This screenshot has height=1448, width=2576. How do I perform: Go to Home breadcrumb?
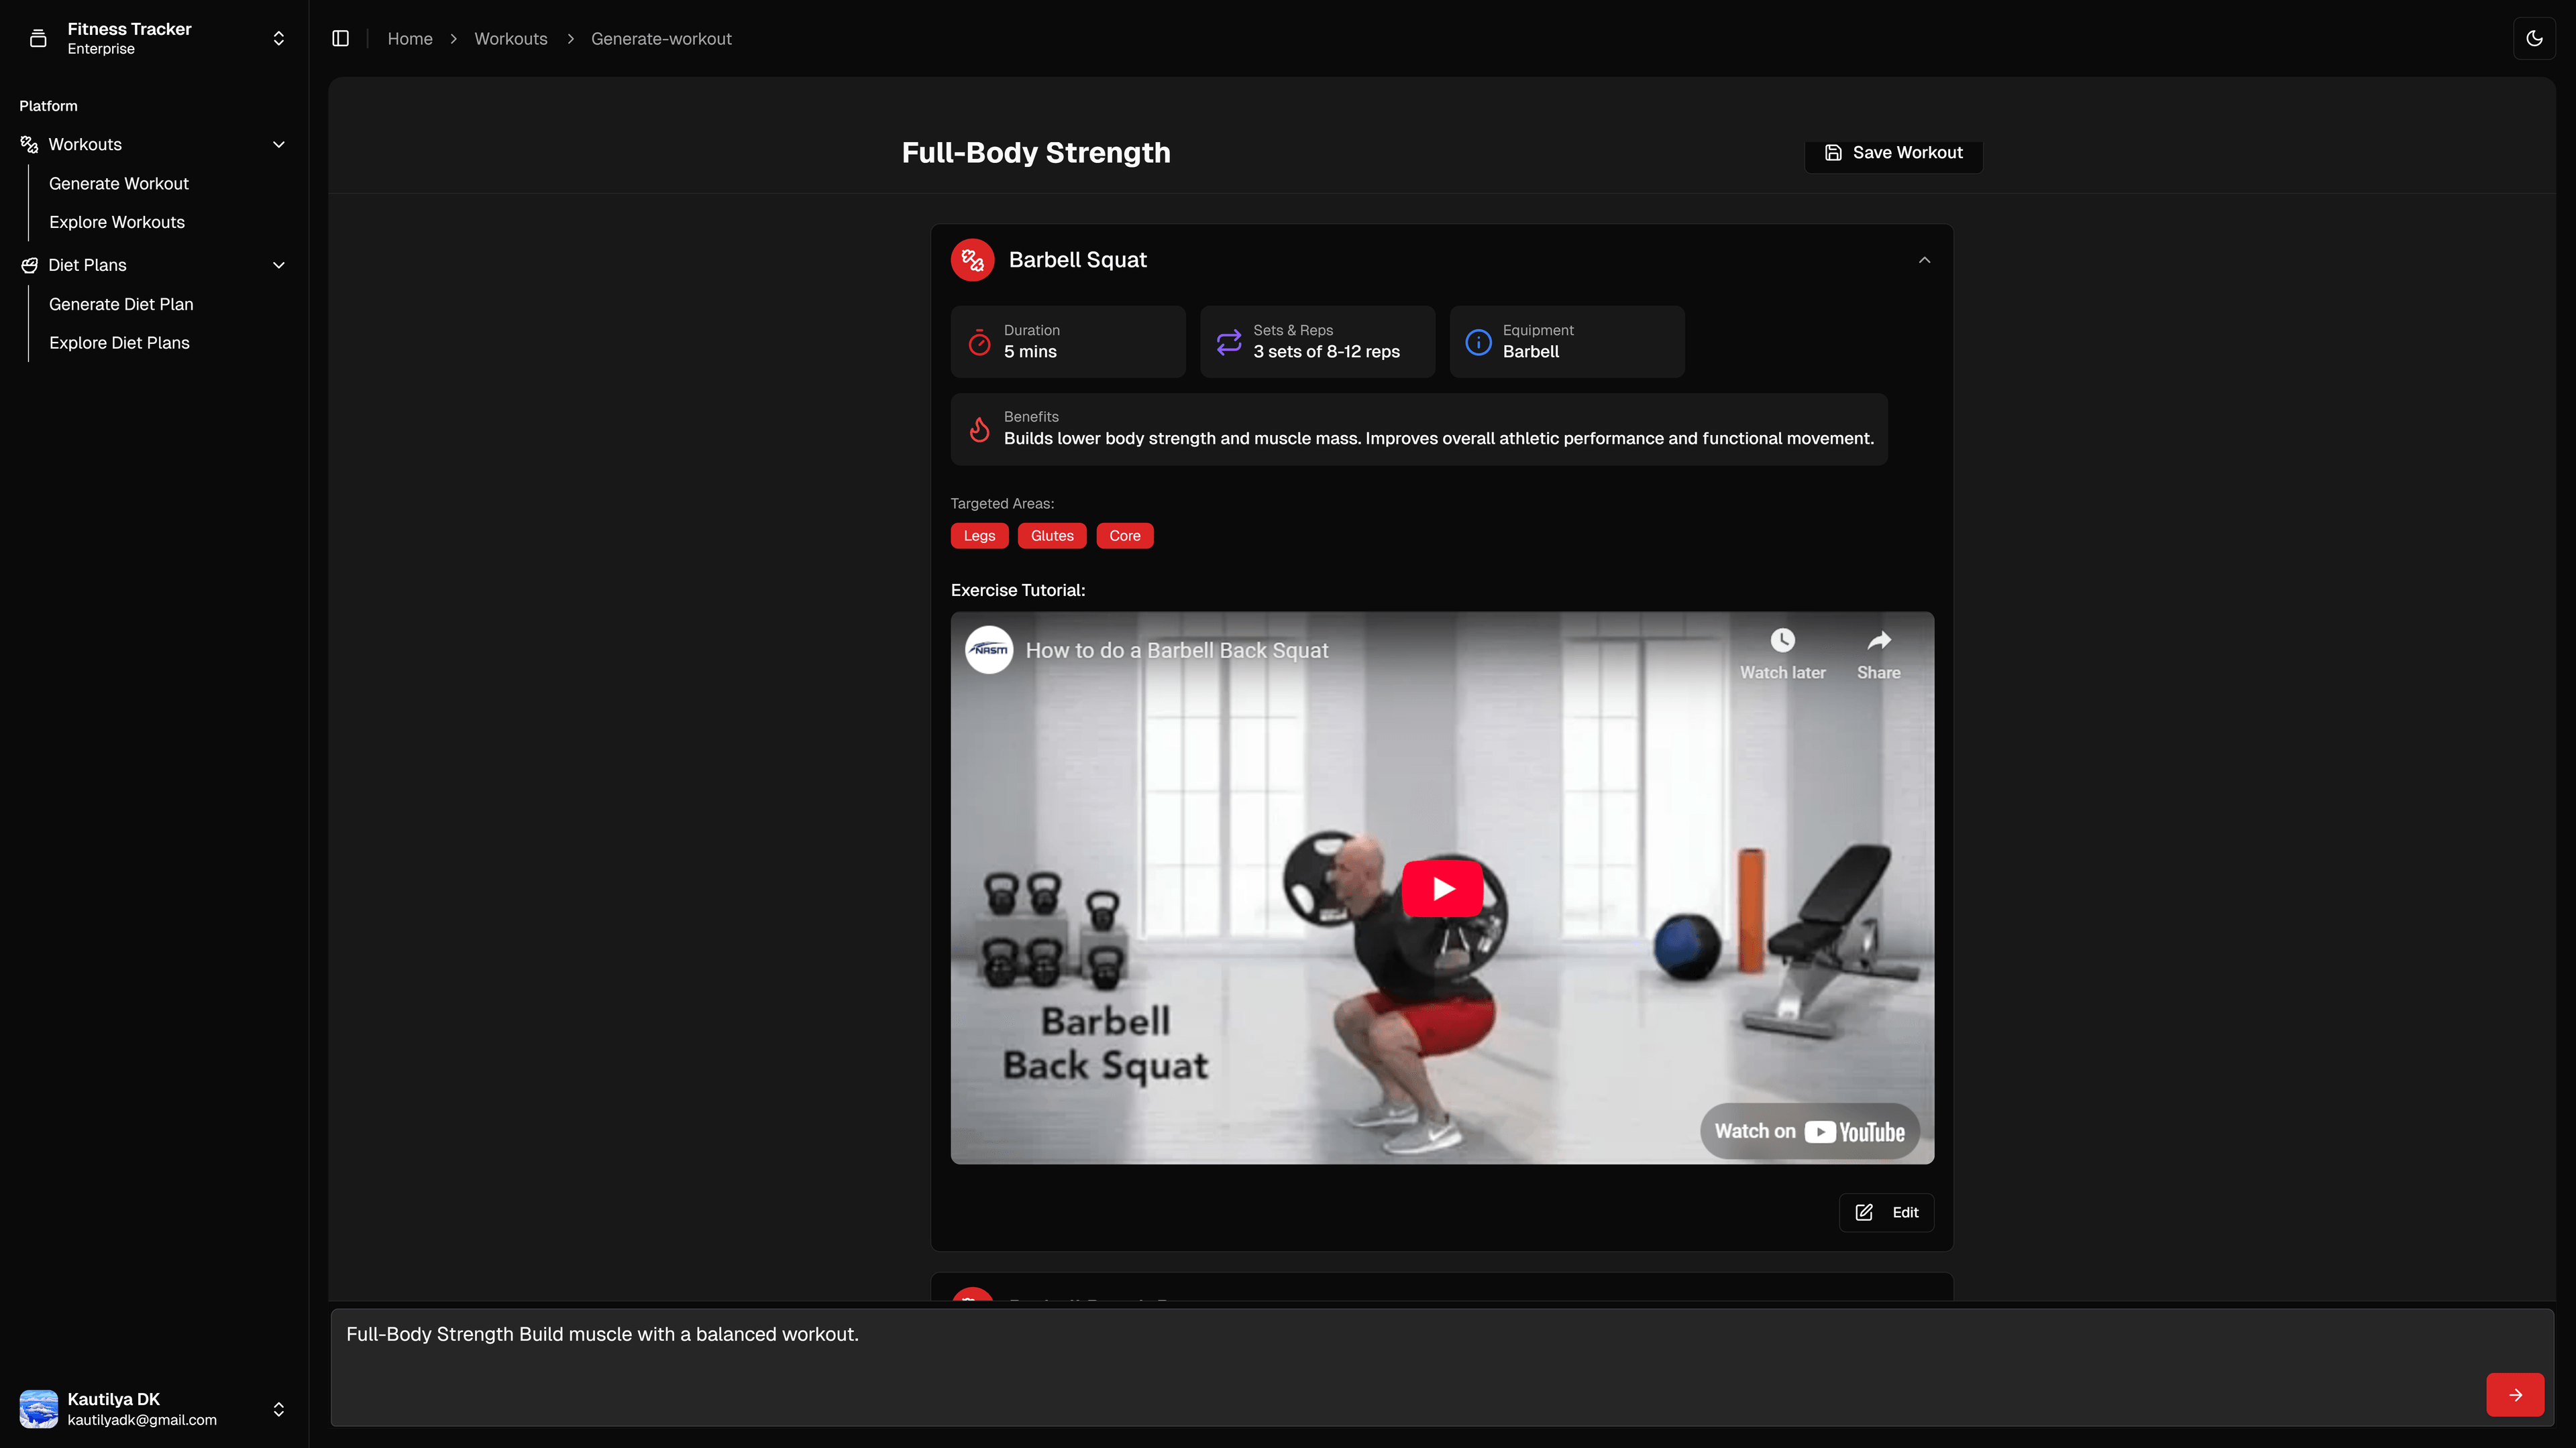tap(410, 38)
